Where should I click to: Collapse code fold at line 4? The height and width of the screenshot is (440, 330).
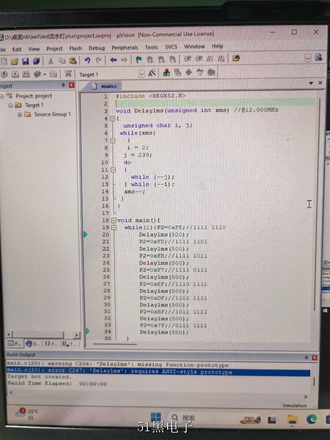113,119
